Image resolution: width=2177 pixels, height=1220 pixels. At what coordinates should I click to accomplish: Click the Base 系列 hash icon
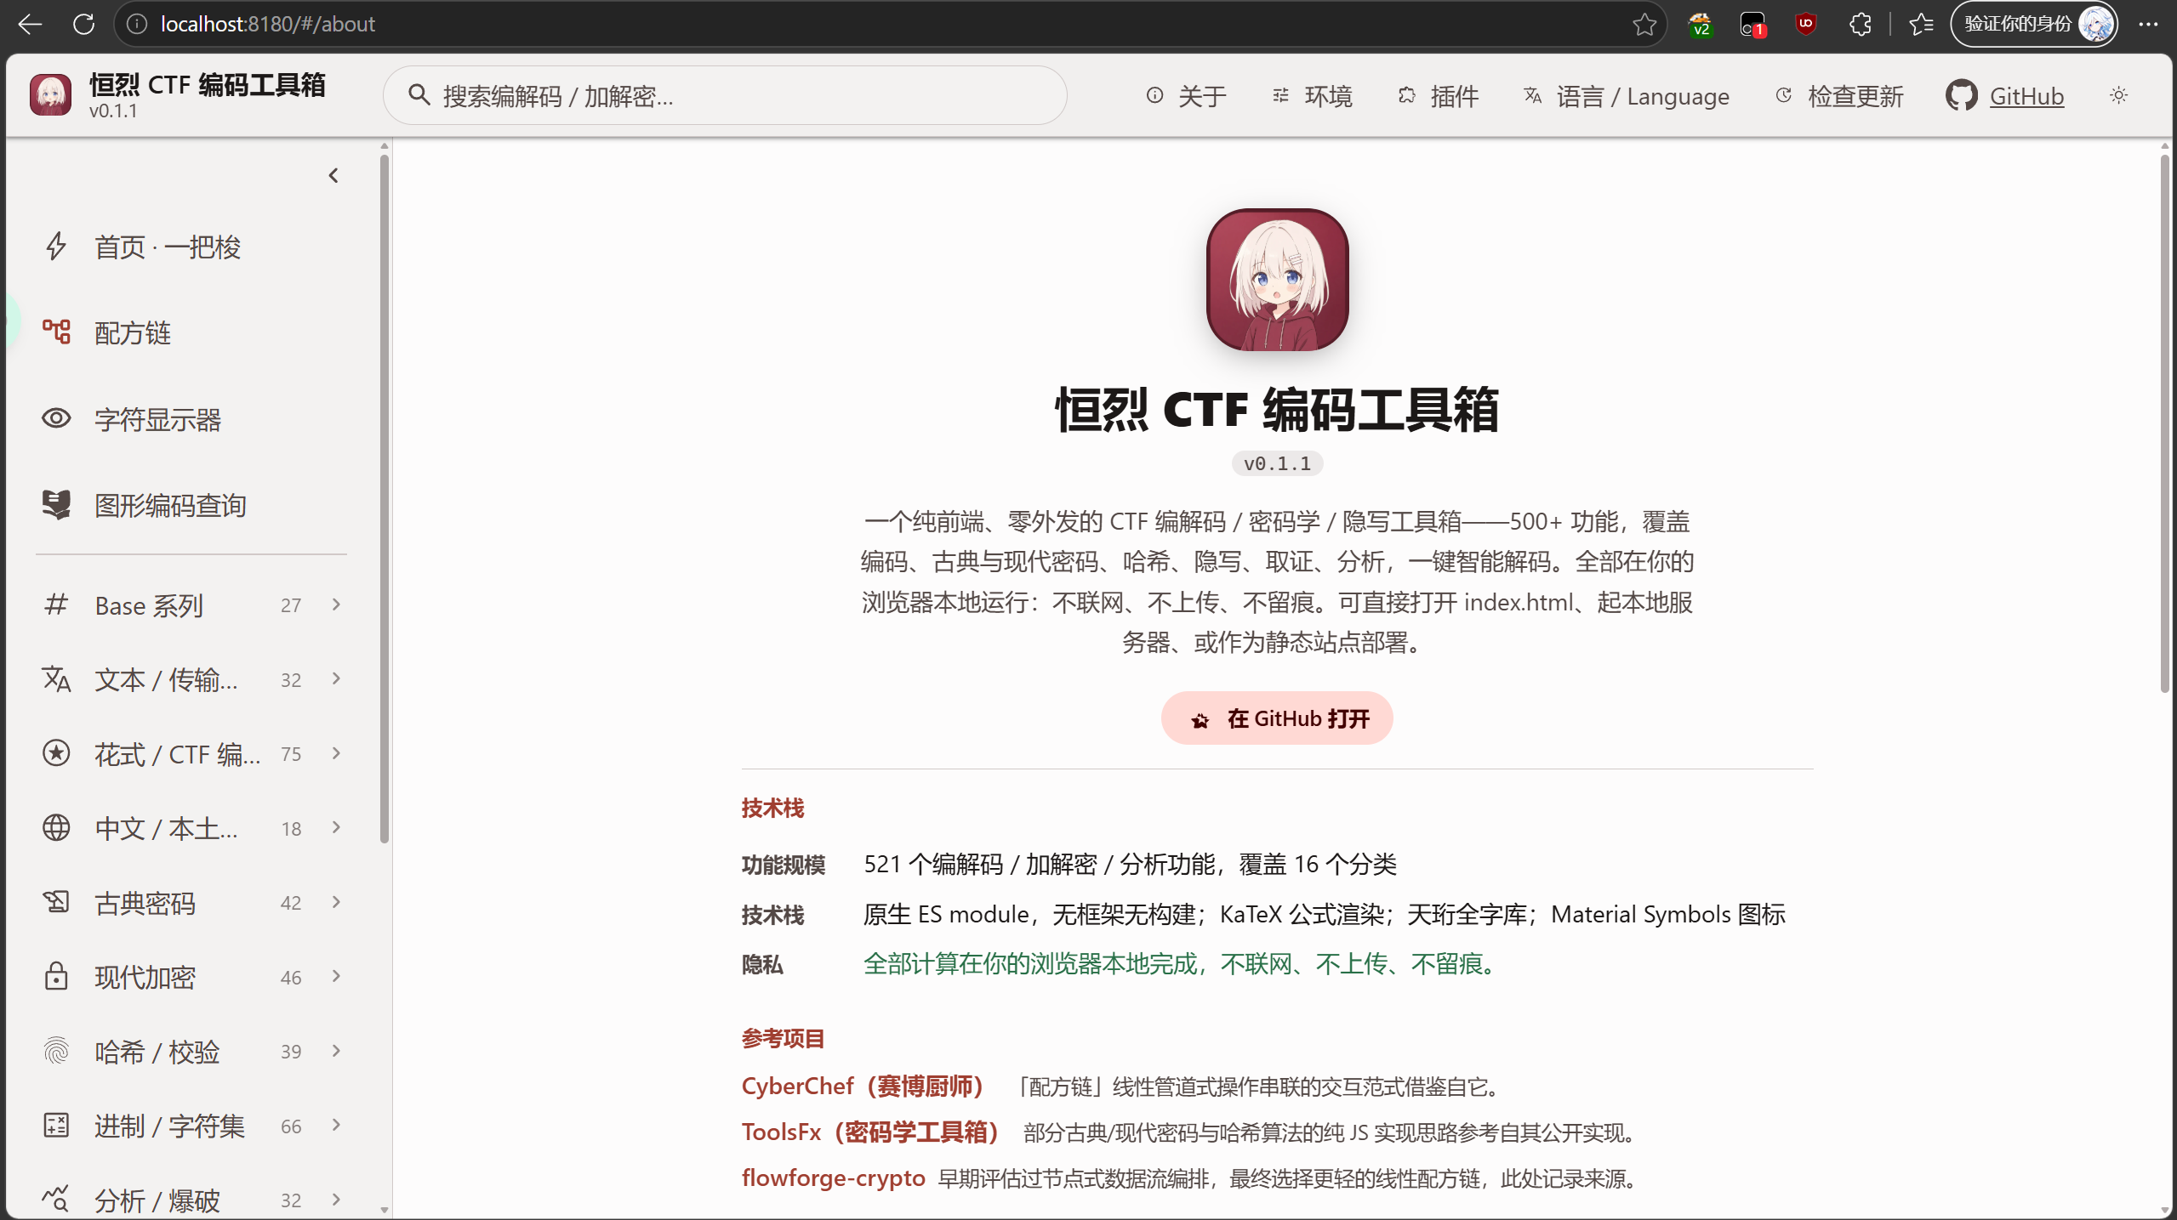click(x=56, y=604)
